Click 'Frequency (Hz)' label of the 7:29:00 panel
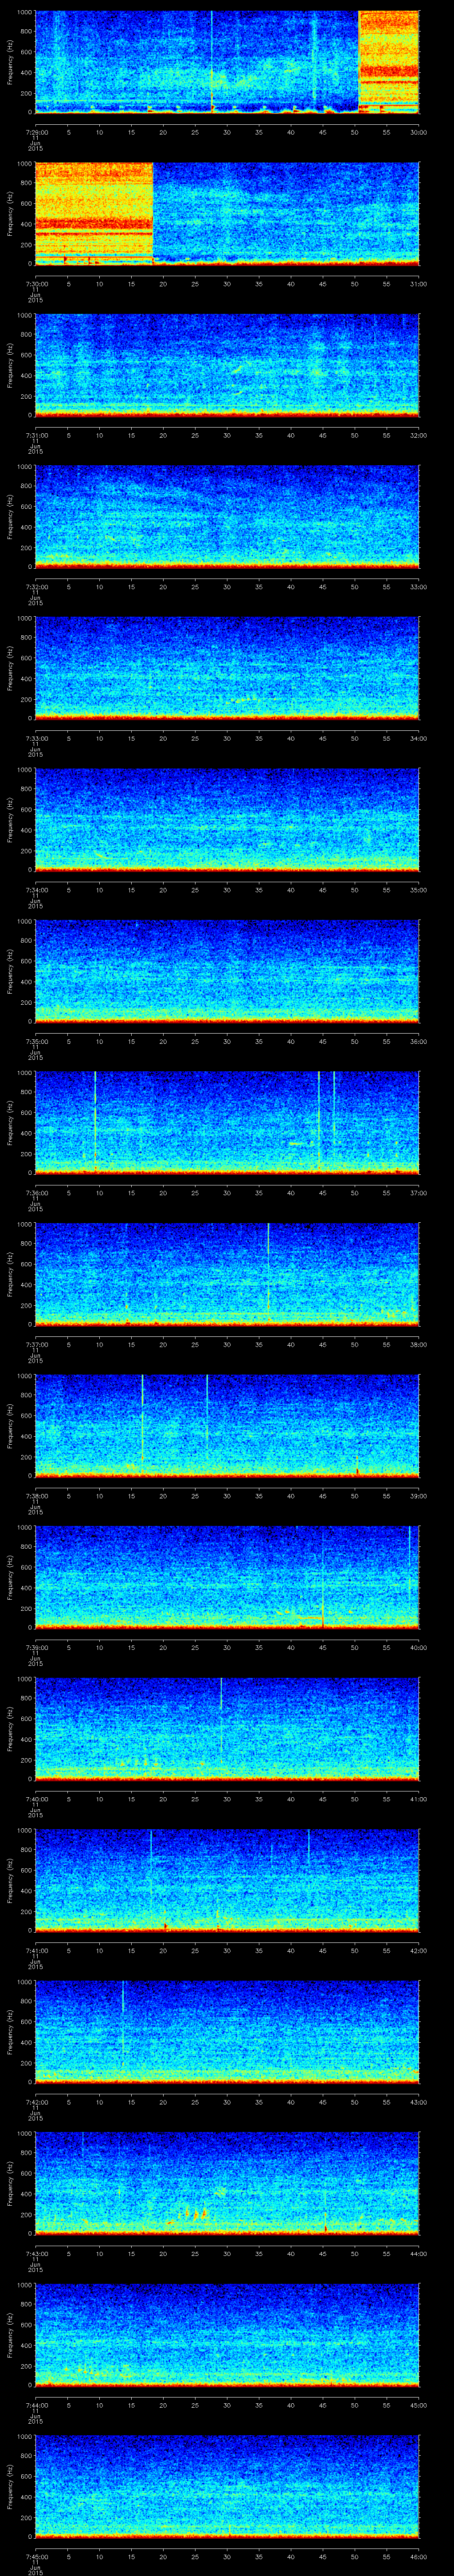The width and height of the screenshot is (454, 2576). 10,62
